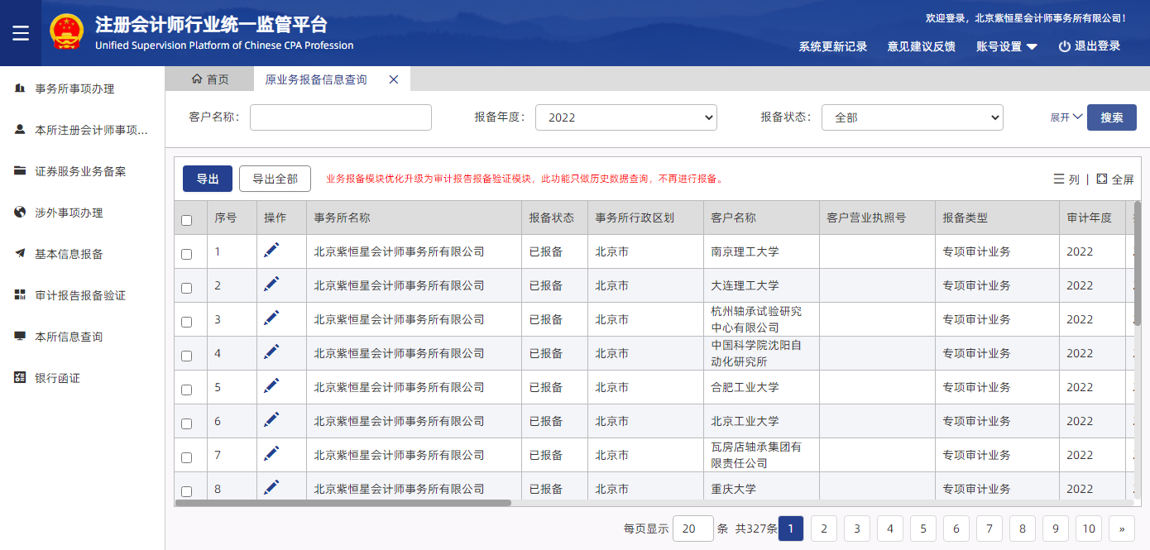1150x550 pixels.
Task: Select 证券服务业务备案 in the sidebar
Action: 79,171
